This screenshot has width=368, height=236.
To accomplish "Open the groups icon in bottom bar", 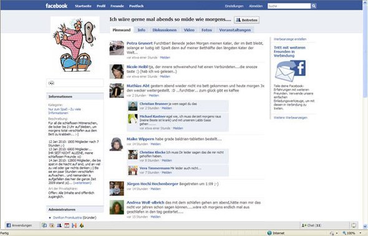I will [x=59, y=225].
